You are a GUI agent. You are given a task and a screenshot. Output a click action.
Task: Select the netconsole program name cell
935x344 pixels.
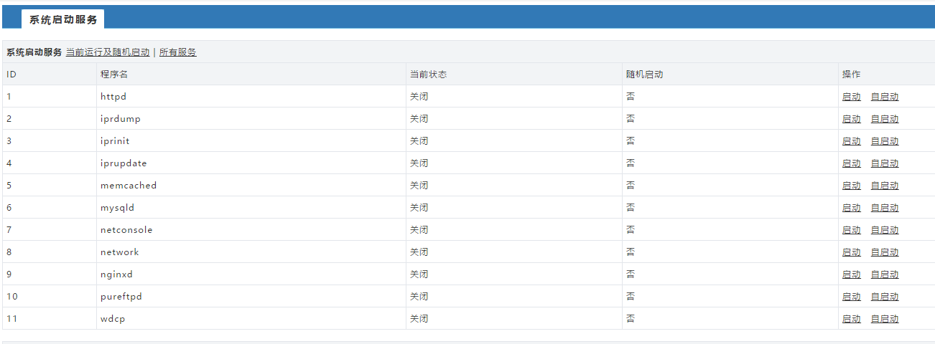[251, 229]
